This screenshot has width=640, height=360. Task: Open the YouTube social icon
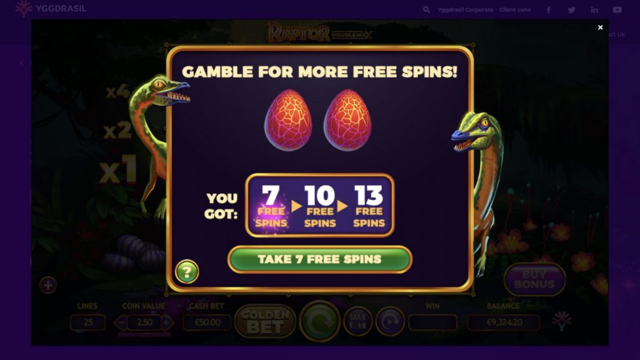[617, 10]
